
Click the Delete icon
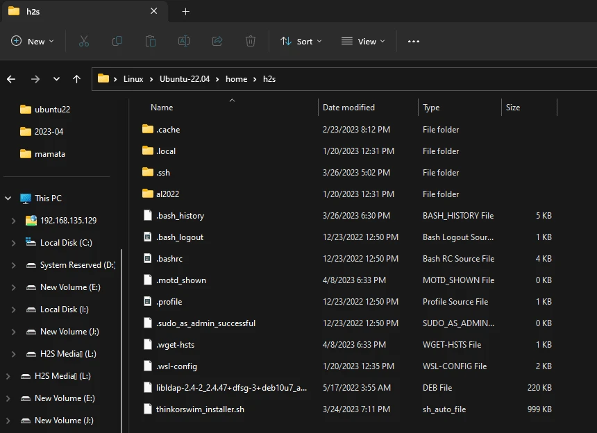251,41
